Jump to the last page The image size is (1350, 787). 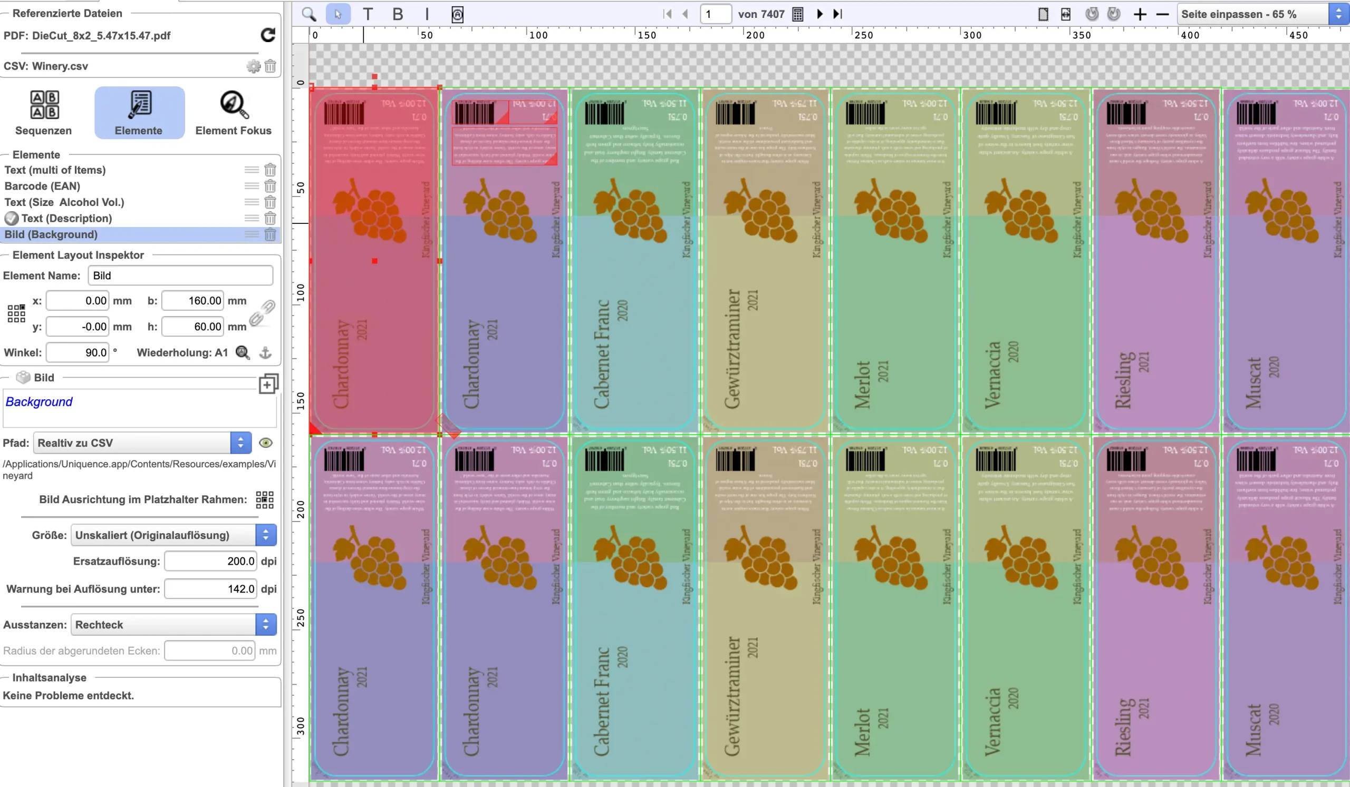pyautogui.click(x=838, y=14)
